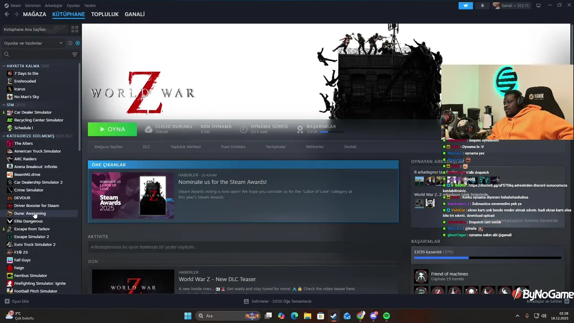Open Spotify from the Windows taskbar
This screenshot has height=323, width=574.
387,316
